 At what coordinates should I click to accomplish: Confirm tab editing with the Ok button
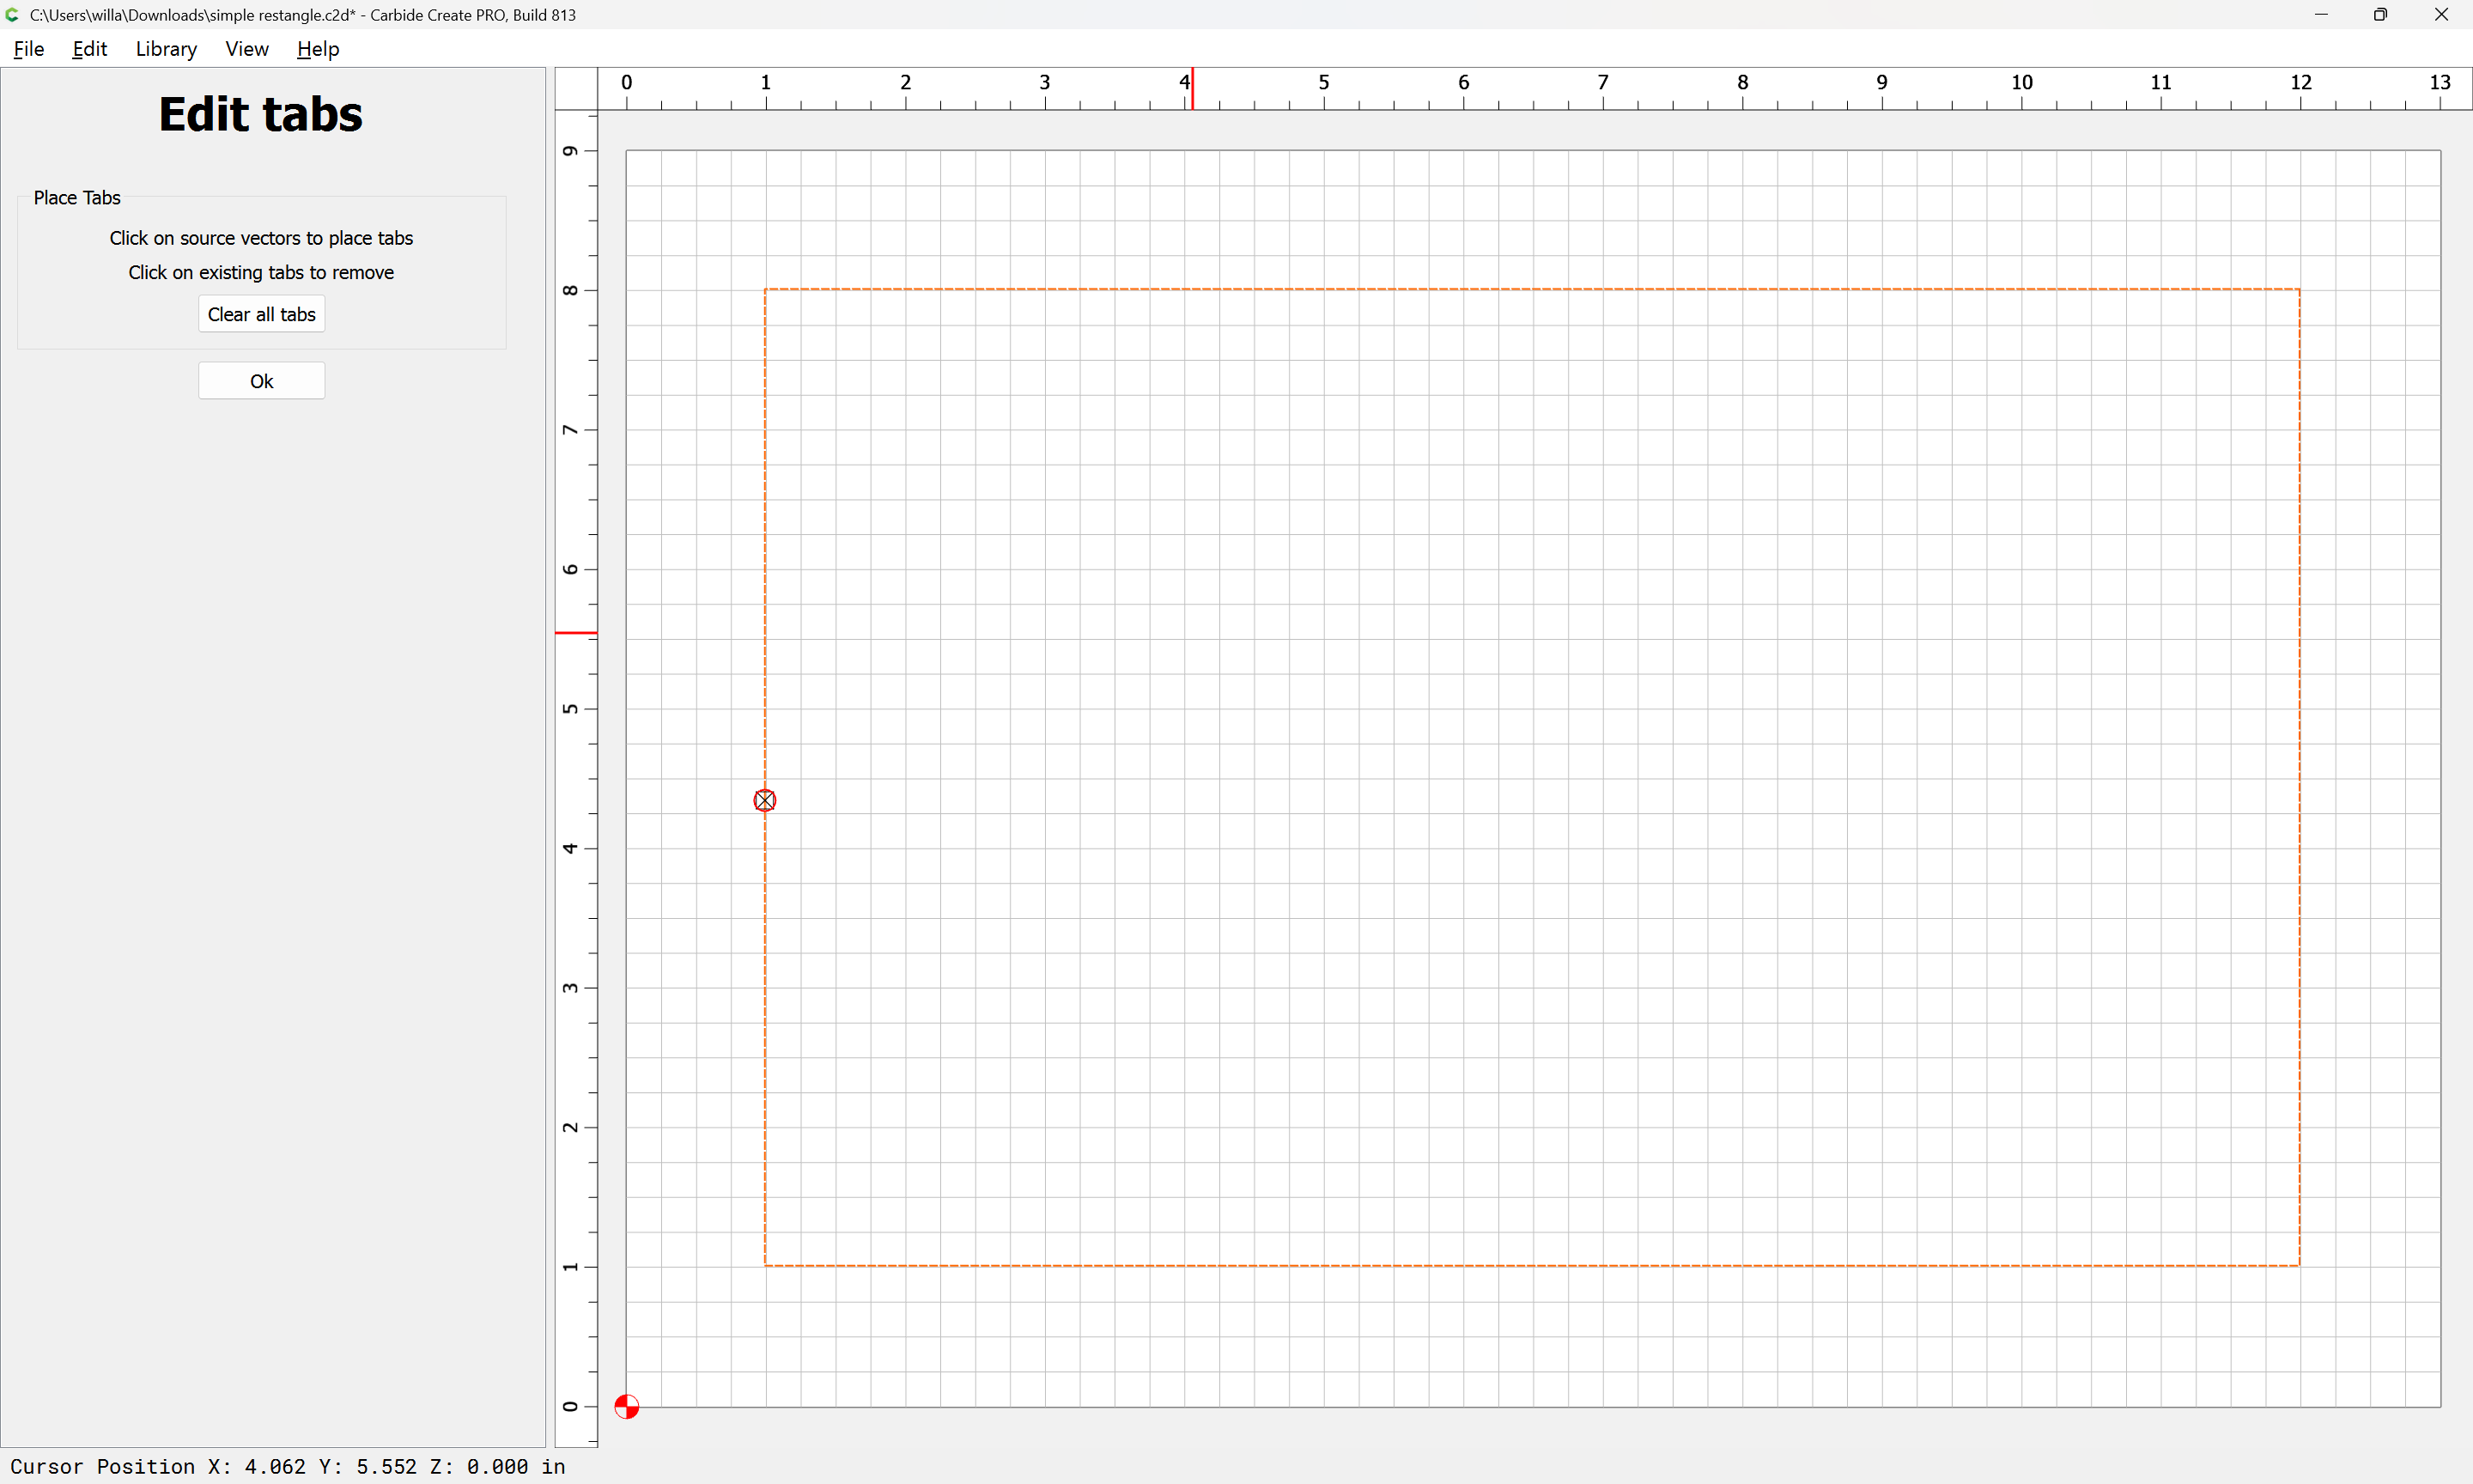[261, 381]
